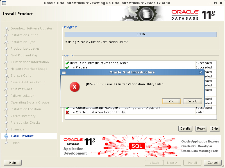Click the red error X icon in dialog
Image resolution: width=225 pixels, height=168 pixels.
click(x=75, y=87)
